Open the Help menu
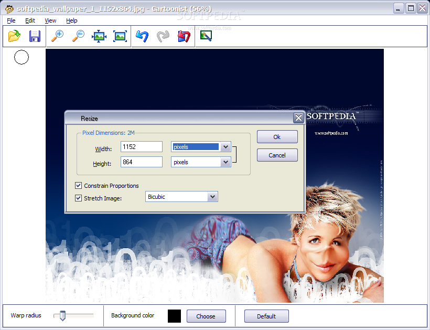The height and width of the screenshot is (330, 430). pyautogui.click(x=71, y=20)
